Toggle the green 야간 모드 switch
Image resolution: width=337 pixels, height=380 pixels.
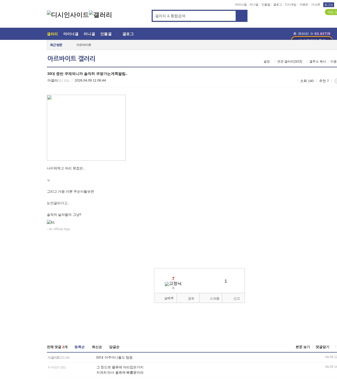coord(331,12)
